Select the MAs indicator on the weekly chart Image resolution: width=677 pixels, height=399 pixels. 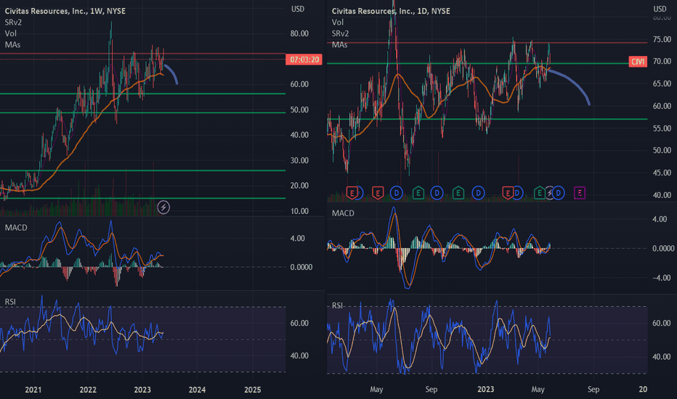[x=12, y=44]
